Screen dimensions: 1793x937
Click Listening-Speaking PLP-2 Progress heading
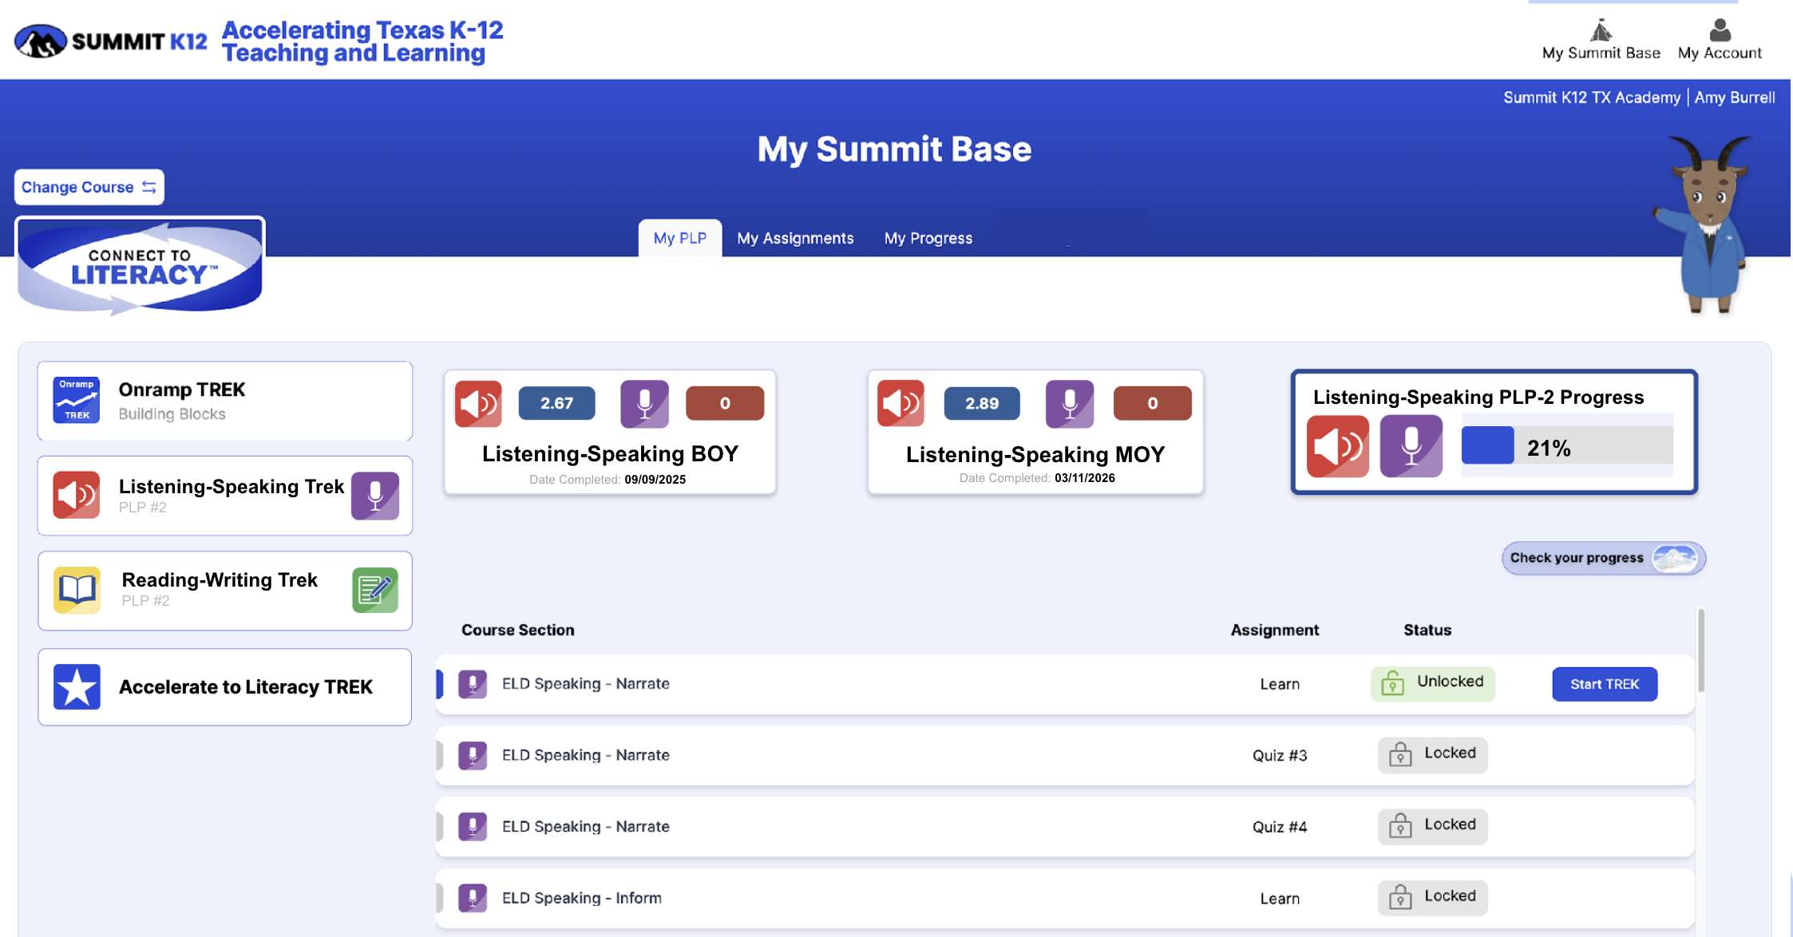click(1478, 397)
